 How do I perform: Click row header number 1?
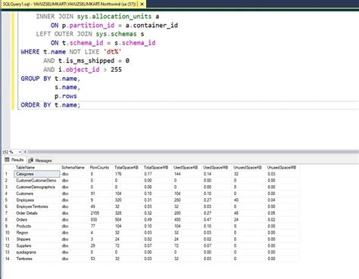pyautogui.click(x=8, y=174)
